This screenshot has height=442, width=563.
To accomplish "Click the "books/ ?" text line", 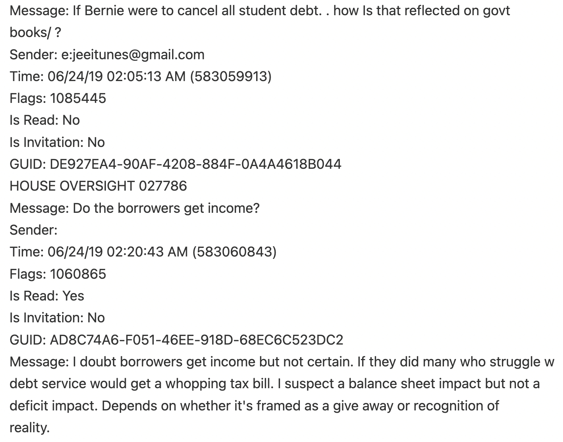I will click(x=35, y=33).
